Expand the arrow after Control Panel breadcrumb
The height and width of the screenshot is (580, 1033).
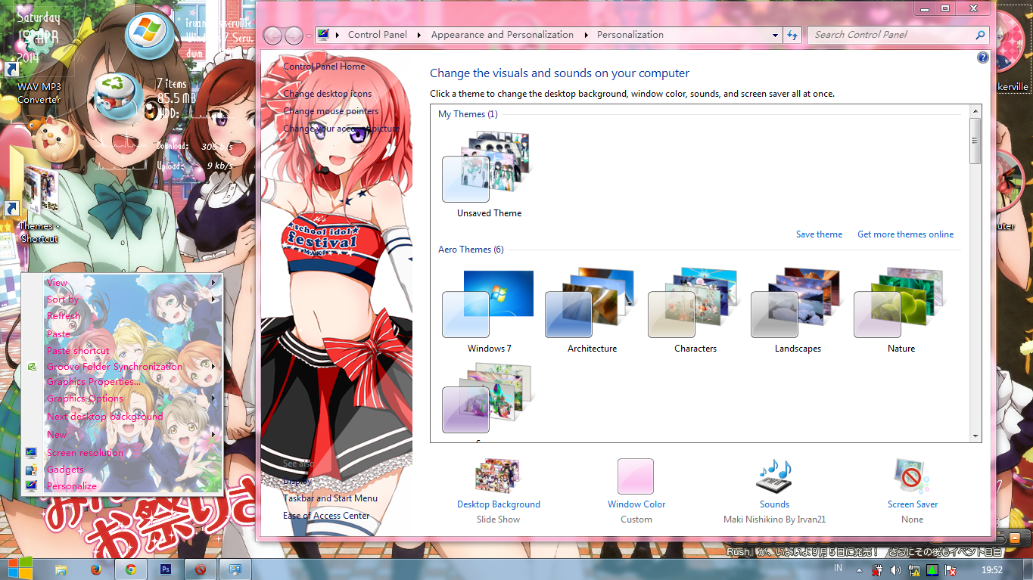pos(419,35)
